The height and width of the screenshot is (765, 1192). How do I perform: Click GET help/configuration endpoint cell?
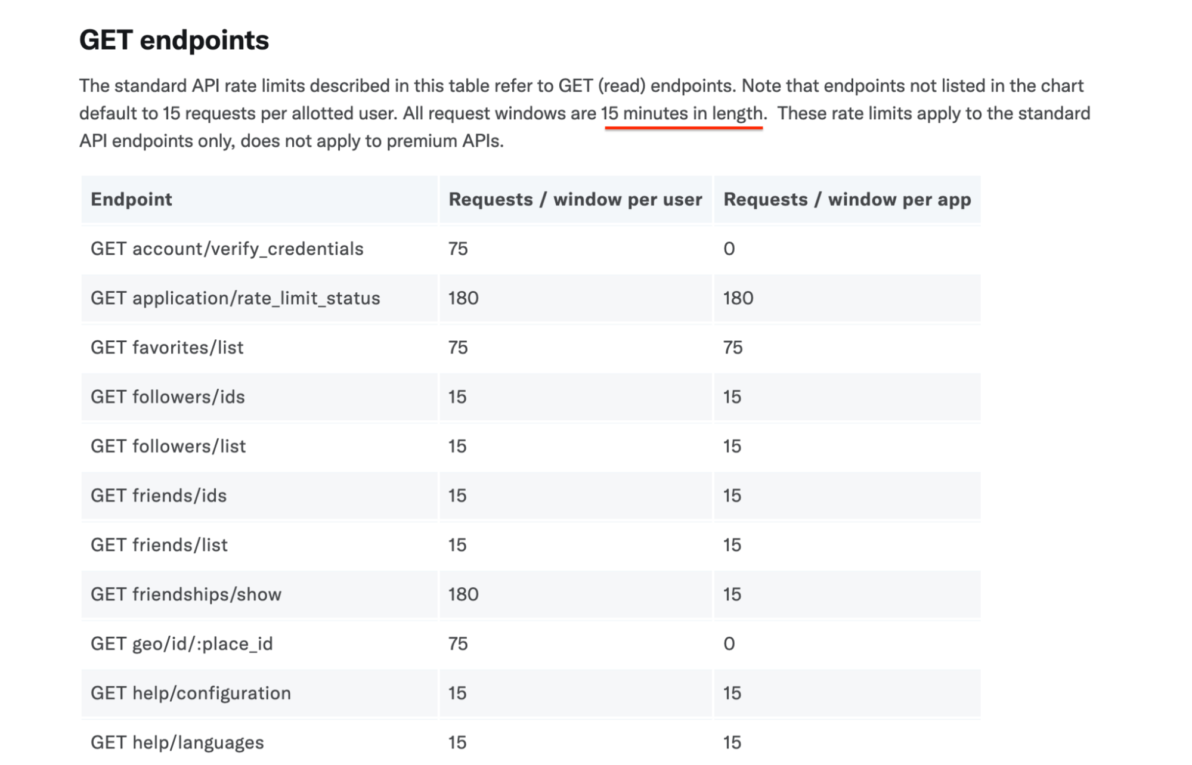pyautogui.click(x=190, y=693)
